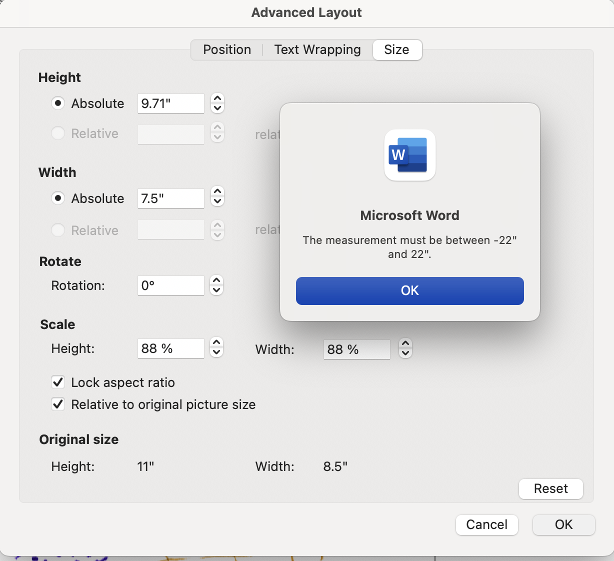
Task: Toggle Lock aspect ratio checkbox
Action: 58,382
